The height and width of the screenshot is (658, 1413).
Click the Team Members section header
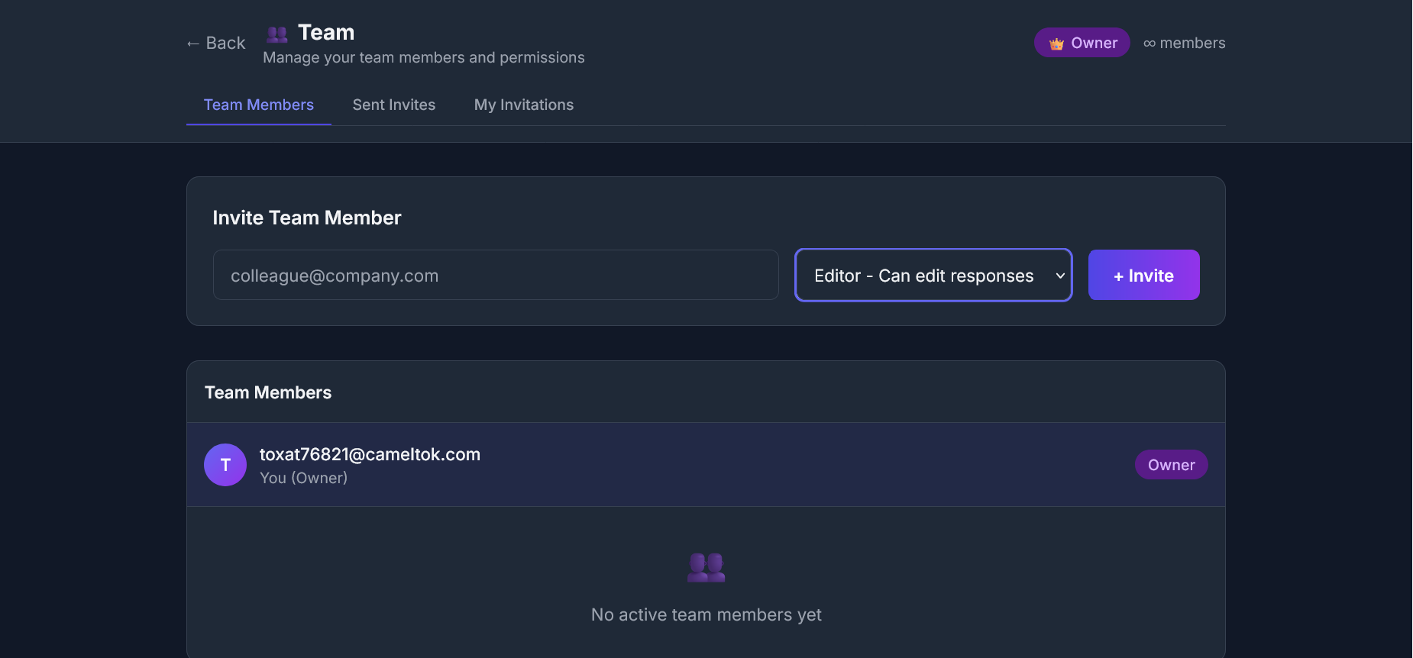point(268,392)
